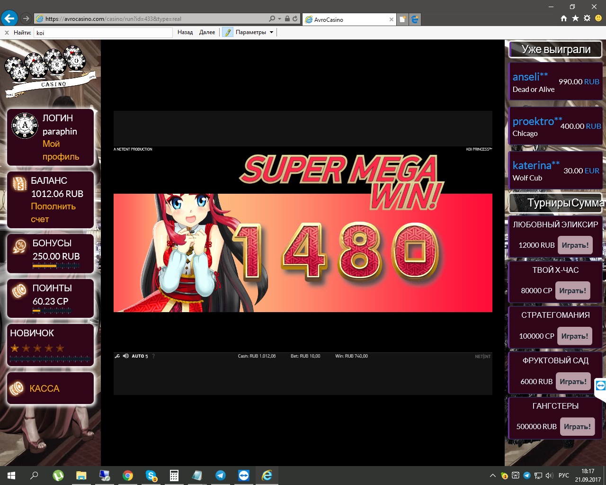Image resolution: width=606 pixels, height=485 pixels.
Task: Click the TeamViewer side panel tab
Action: [601, 386]
